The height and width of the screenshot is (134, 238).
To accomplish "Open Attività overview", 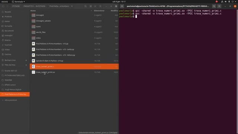I will coord(4,1).
